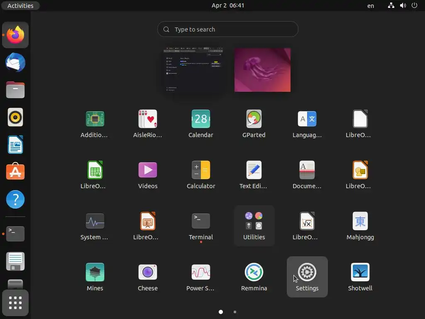Open the Settings app
Image resolution: width=425 pixels, height=319 pixels.
(307, 277)
